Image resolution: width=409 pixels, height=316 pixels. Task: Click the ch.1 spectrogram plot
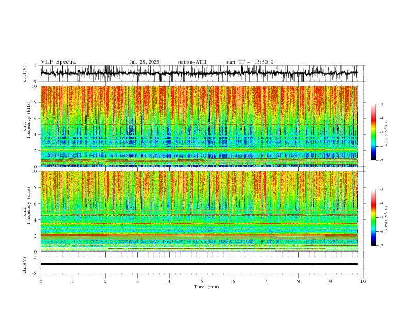click(199, 126)
